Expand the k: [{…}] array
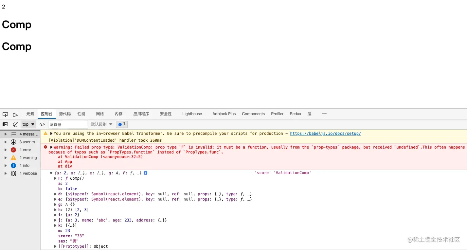 click(x=55, y=225)
